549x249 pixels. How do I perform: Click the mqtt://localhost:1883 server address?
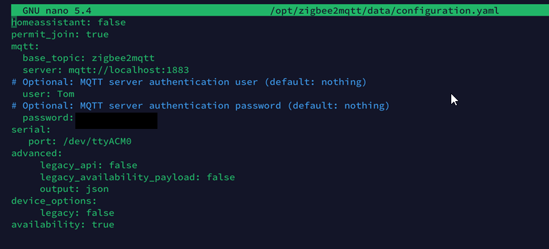[x=128, y=70]
